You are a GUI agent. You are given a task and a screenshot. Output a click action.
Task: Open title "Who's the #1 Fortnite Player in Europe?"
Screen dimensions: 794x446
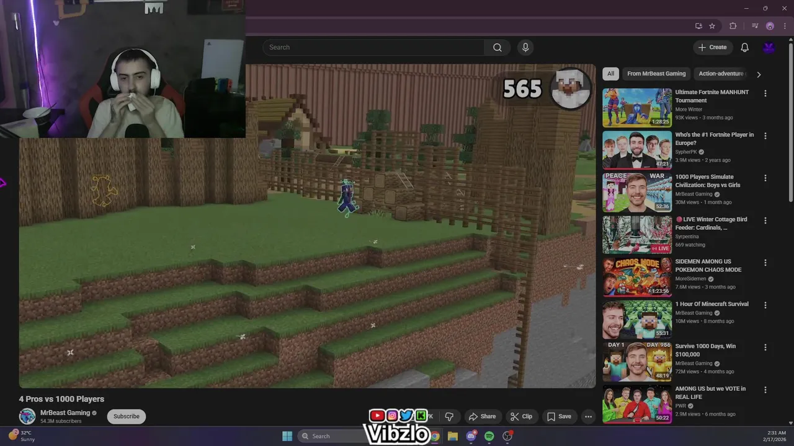715,139
